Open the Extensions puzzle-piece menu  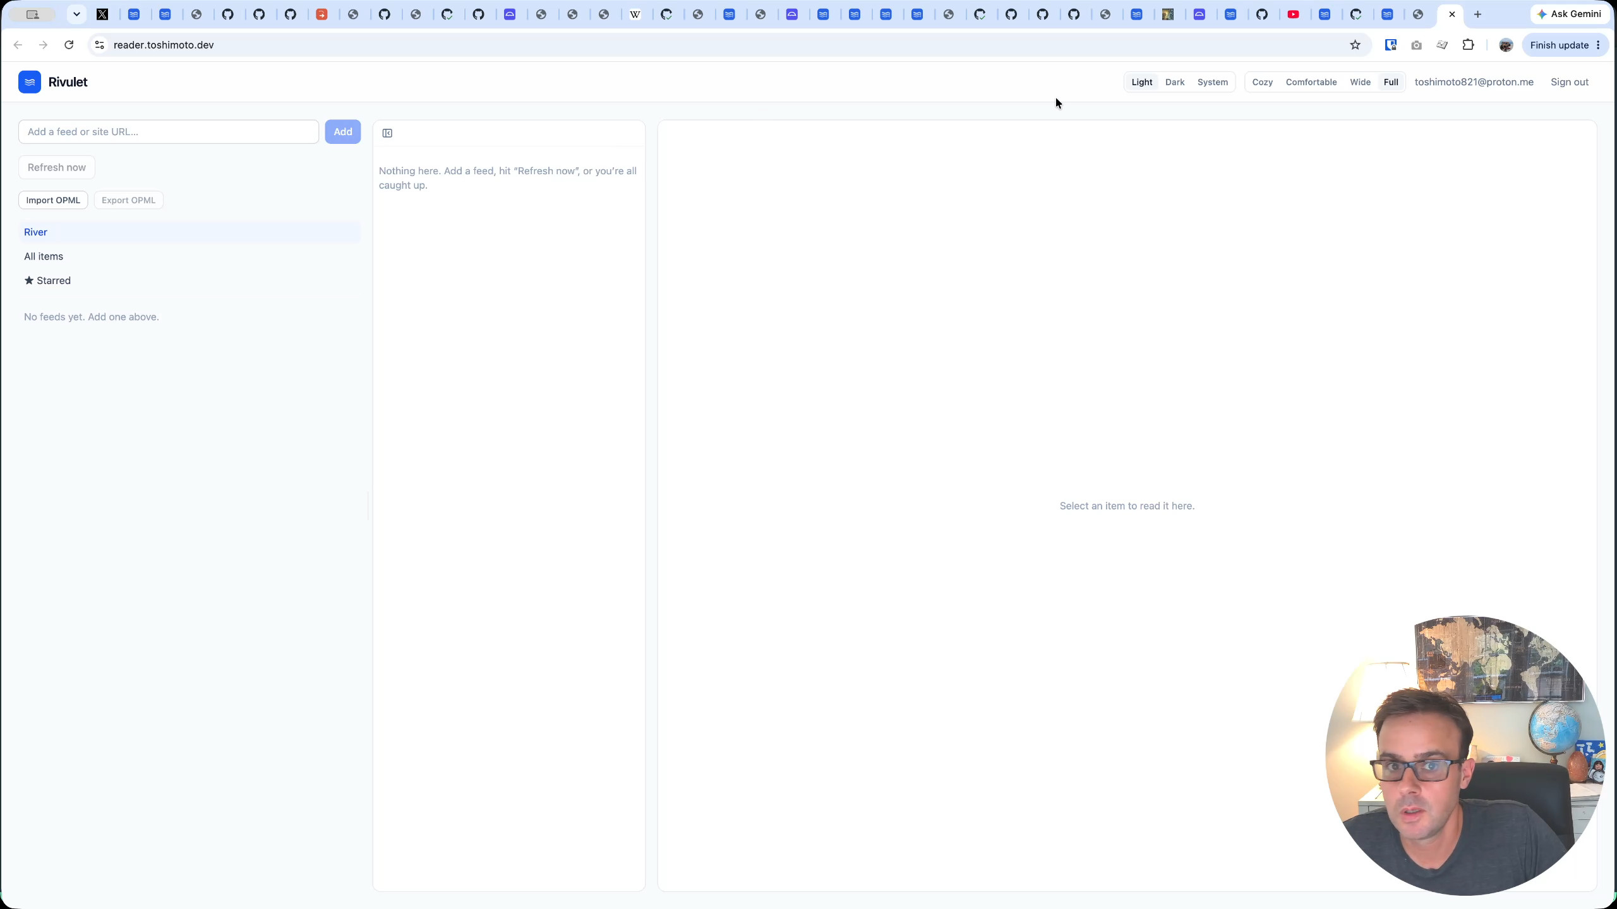point(1468,45)
